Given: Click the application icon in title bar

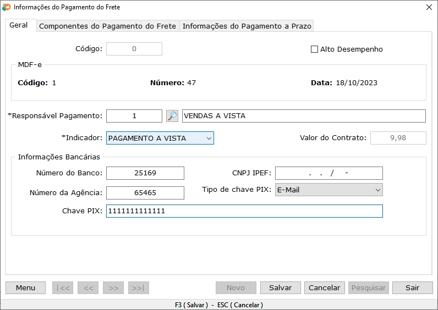Looking at the screenshot, I should [6, 7].
